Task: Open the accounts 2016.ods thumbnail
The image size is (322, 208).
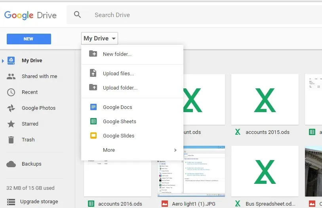Action: click(118, 178)
